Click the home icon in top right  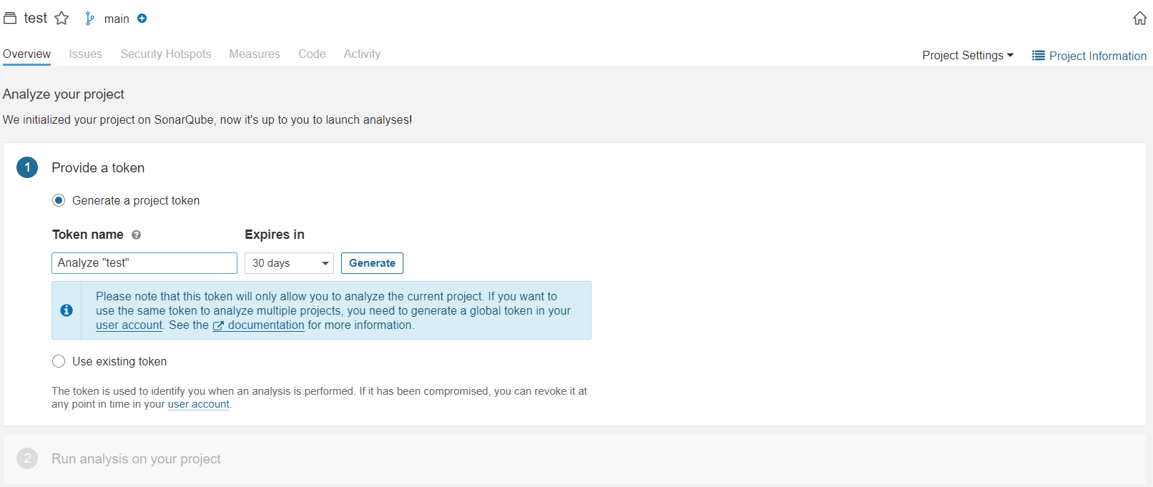1139,19
